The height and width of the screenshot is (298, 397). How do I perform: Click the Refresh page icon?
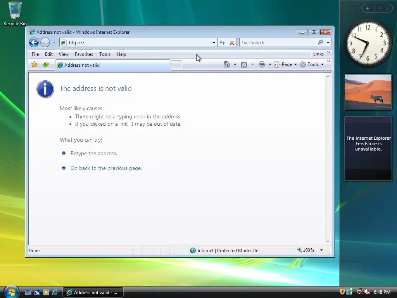(x=222, y=43)
